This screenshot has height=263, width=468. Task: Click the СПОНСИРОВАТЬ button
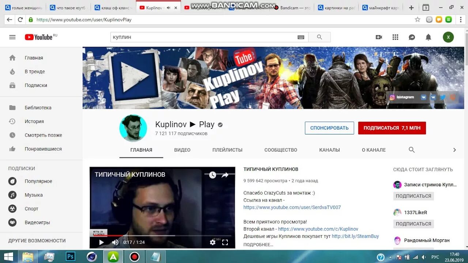tap(329, 128)
